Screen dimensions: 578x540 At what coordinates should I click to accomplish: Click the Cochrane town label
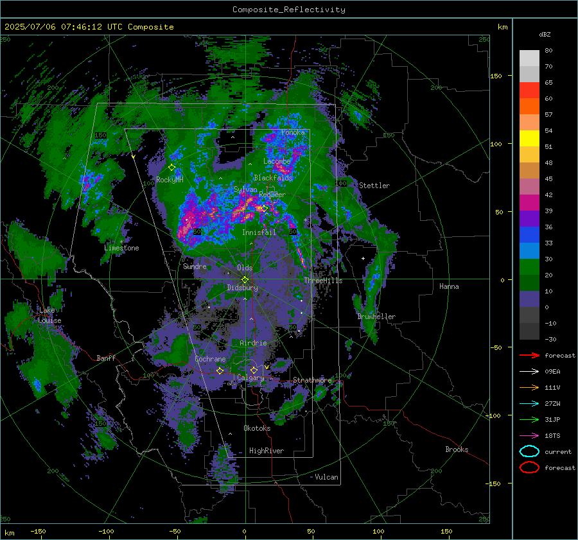[x=210, y=359]
